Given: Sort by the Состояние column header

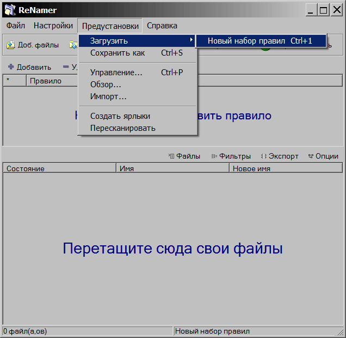Looking at the screenshot, I should [59, 168].
